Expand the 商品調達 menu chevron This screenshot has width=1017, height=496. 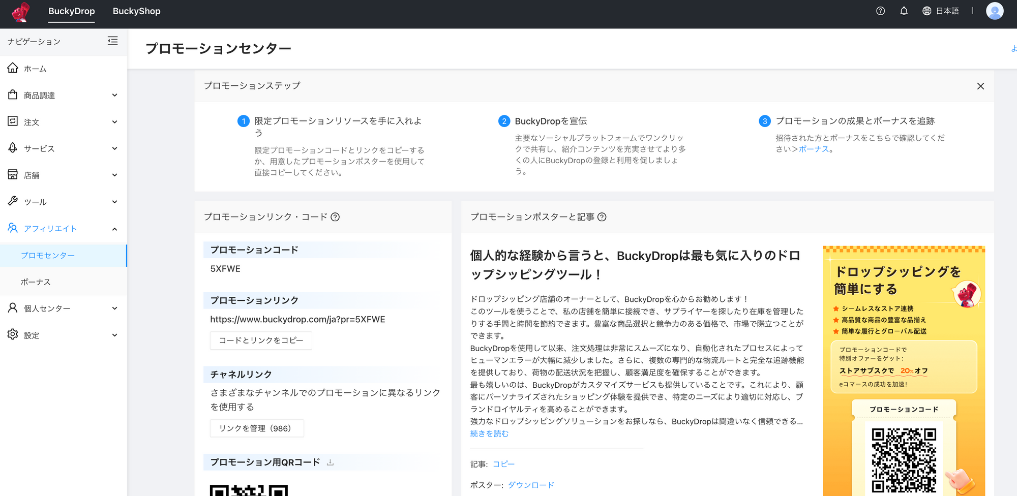coord(115,95)
